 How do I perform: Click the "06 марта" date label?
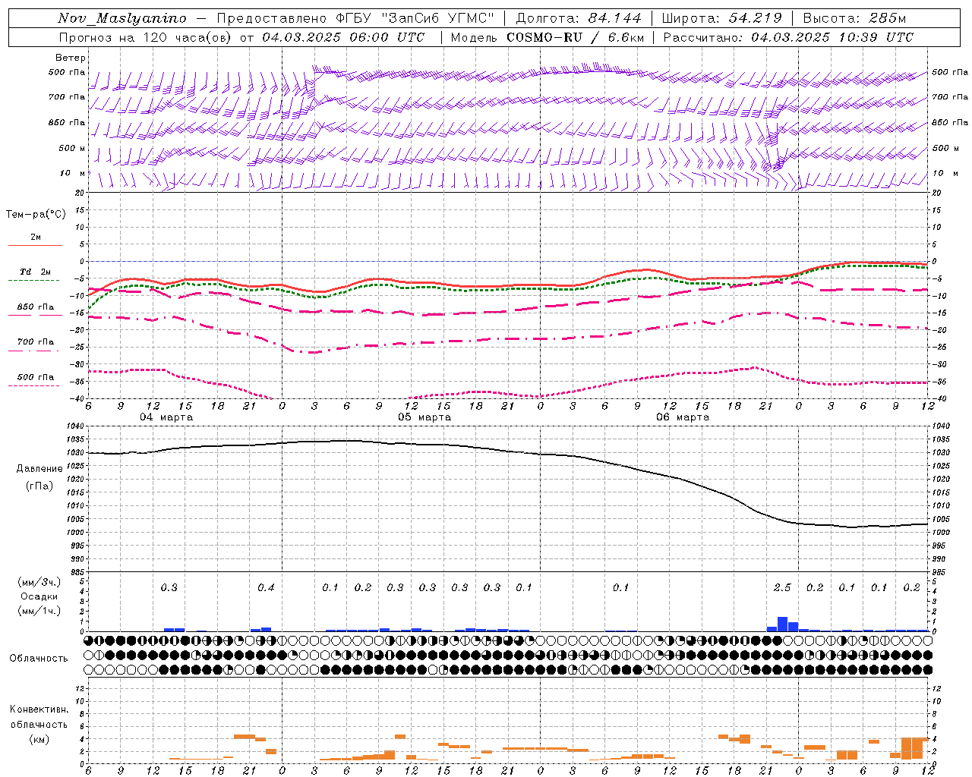(683, 417)
